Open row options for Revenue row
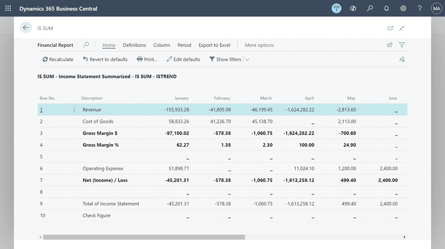 point(74,110)
